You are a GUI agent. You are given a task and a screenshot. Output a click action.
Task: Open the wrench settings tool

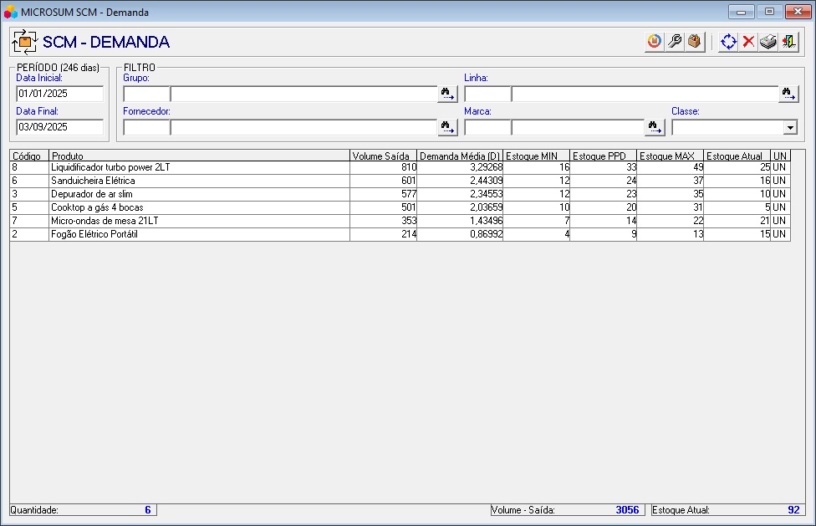[x=674, y=42]
